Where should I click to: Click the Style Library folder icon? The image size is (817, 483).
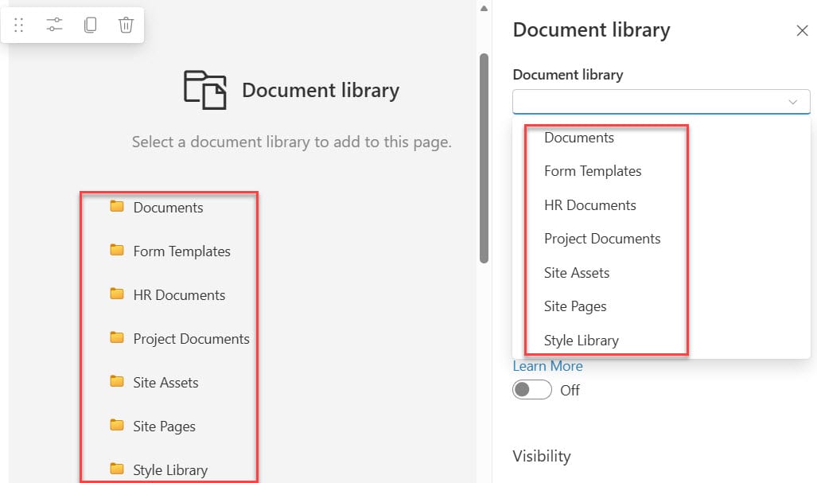(118, 469)
